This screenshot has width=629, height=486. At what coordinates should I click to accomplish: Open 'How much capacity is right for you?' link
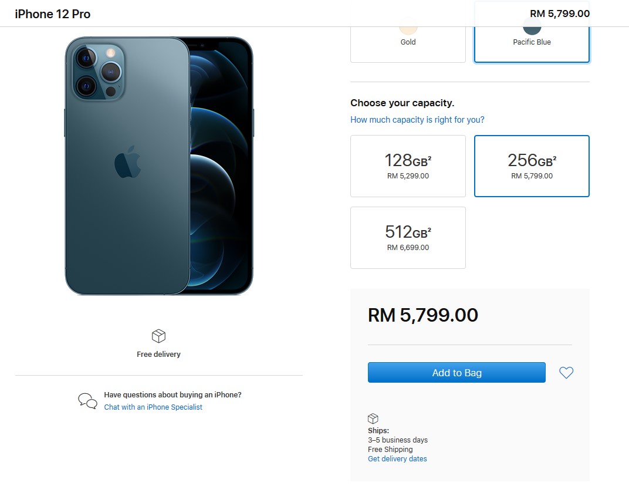point(417,120)
